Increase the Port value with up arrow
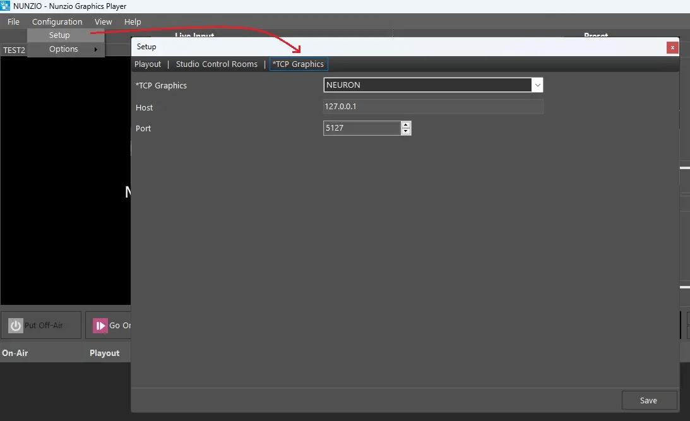Image resolution: width=690 pixels, height=421 pixels. click(406, 125)
